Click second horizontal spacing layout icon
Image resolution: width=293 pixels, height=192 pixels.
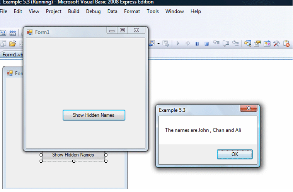[x=13, y=32]
